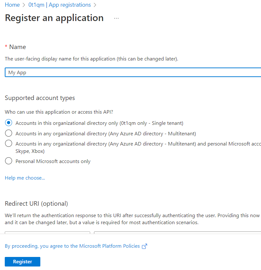Viewport: 261px width, 270px height.
Task: Click the required Name field label
Action: coord(17,47)
